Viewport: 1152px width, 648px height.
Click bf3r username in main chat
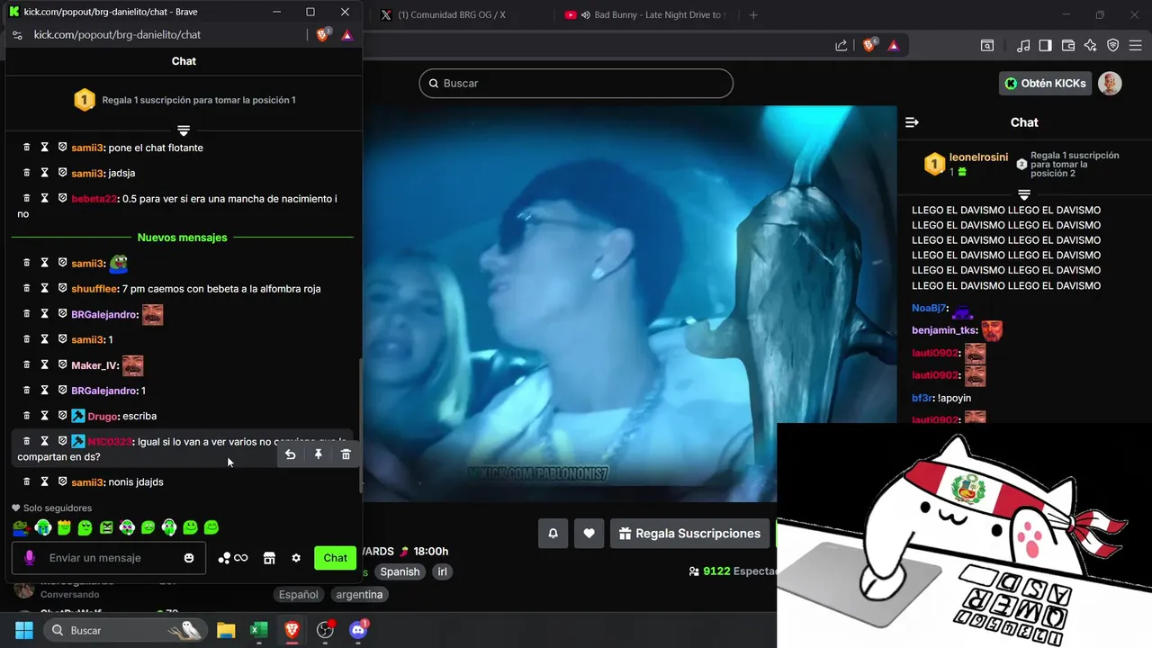click(x=922, y=398)
